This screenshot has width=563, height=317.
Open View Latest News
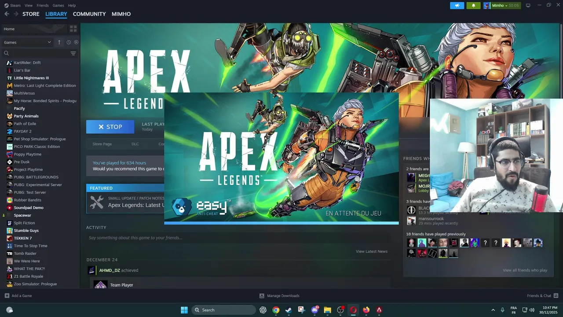tap(372, 251)
